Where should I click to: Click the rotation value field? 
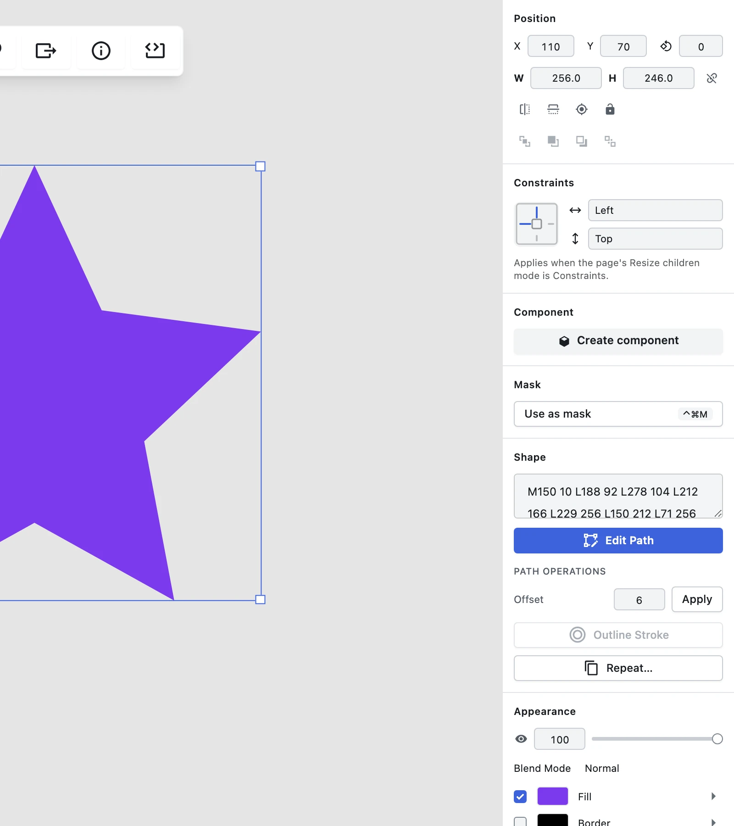point(701,46)
